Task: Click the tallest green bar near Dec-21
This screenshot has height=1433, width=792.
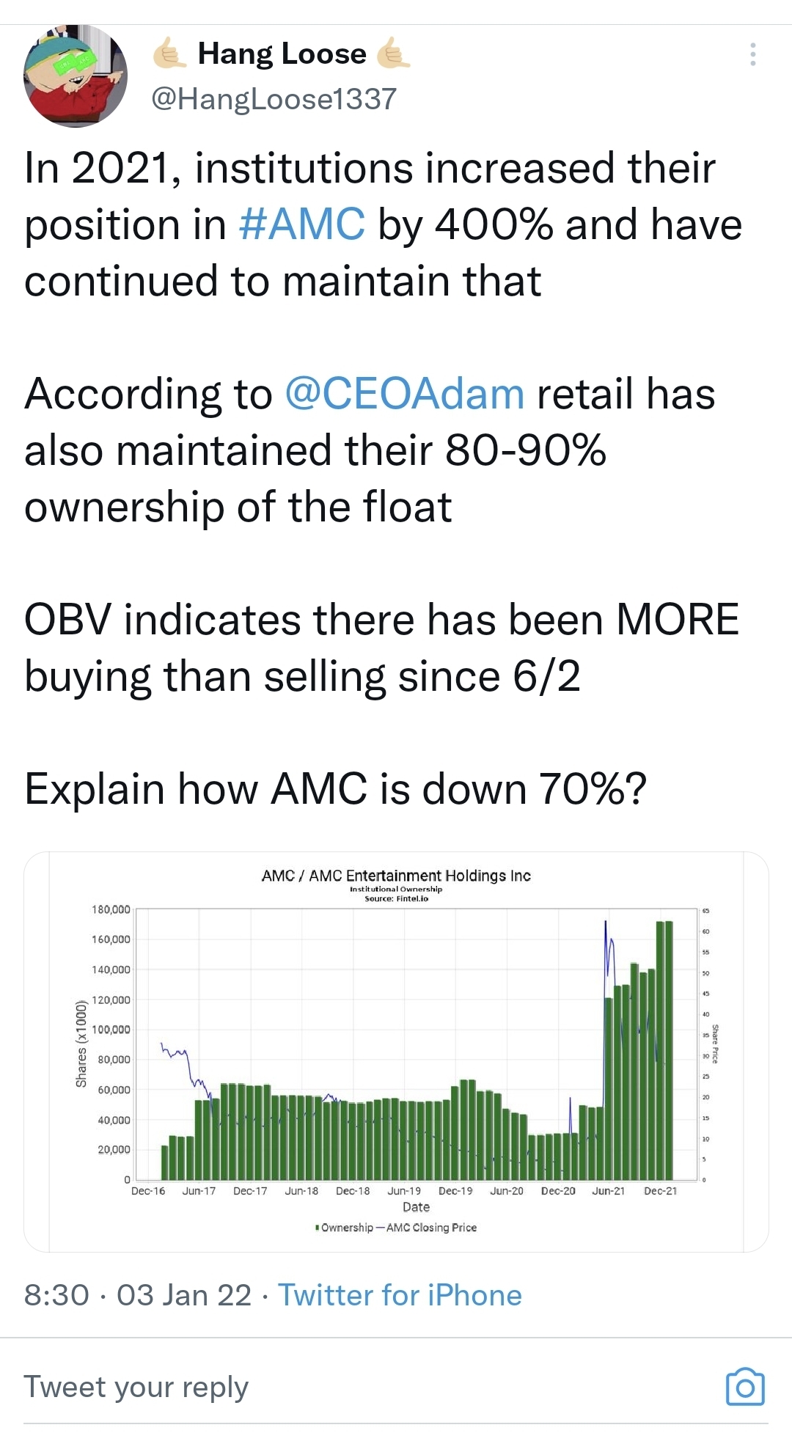Action: point(664,1049)
